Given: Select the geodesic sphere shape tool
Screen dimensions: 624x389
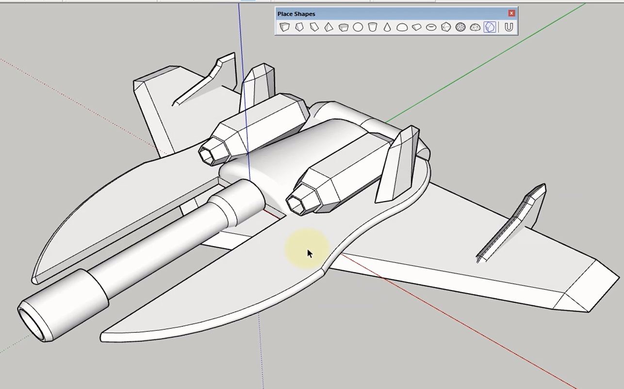Looking at the screenshot, I should [x=460, y=27].
